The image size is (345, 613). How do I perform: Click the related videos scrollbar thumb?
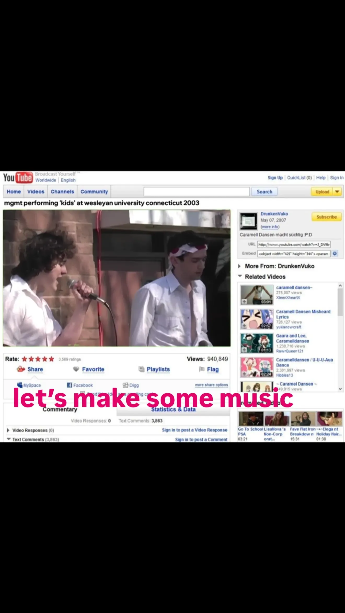click(x=340, y=302)
